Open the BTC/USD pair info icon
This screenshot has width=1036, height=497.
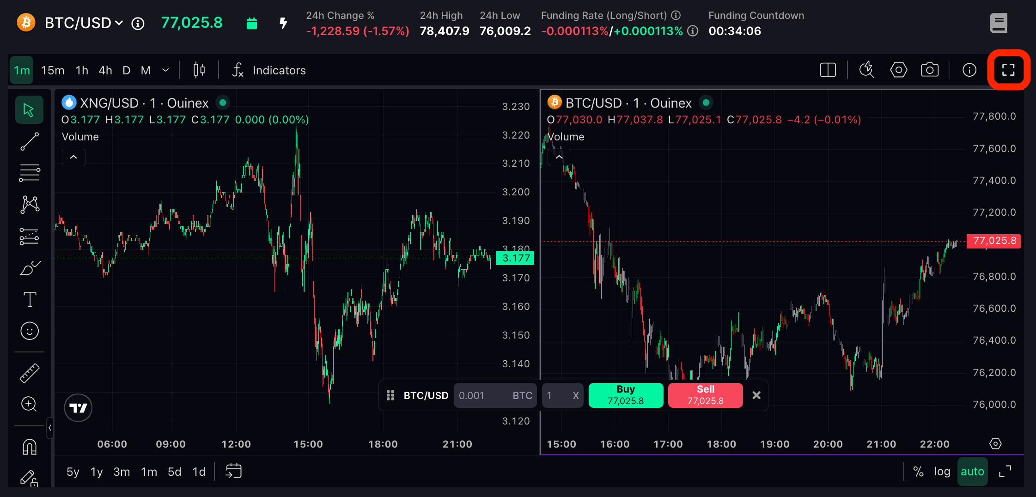(x=138, y=24)
